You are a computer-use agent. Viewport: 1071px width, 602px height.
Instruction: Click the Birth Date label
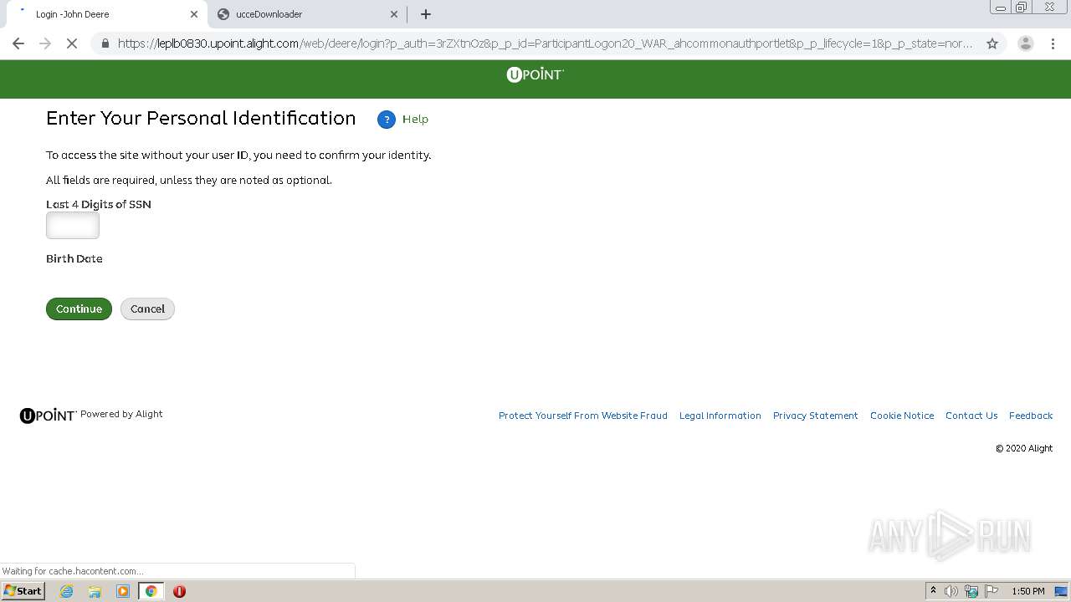(x=74, y=259)
